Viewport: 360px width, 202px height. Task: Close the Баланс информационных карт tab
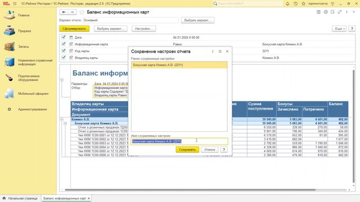tap(89, 198)
